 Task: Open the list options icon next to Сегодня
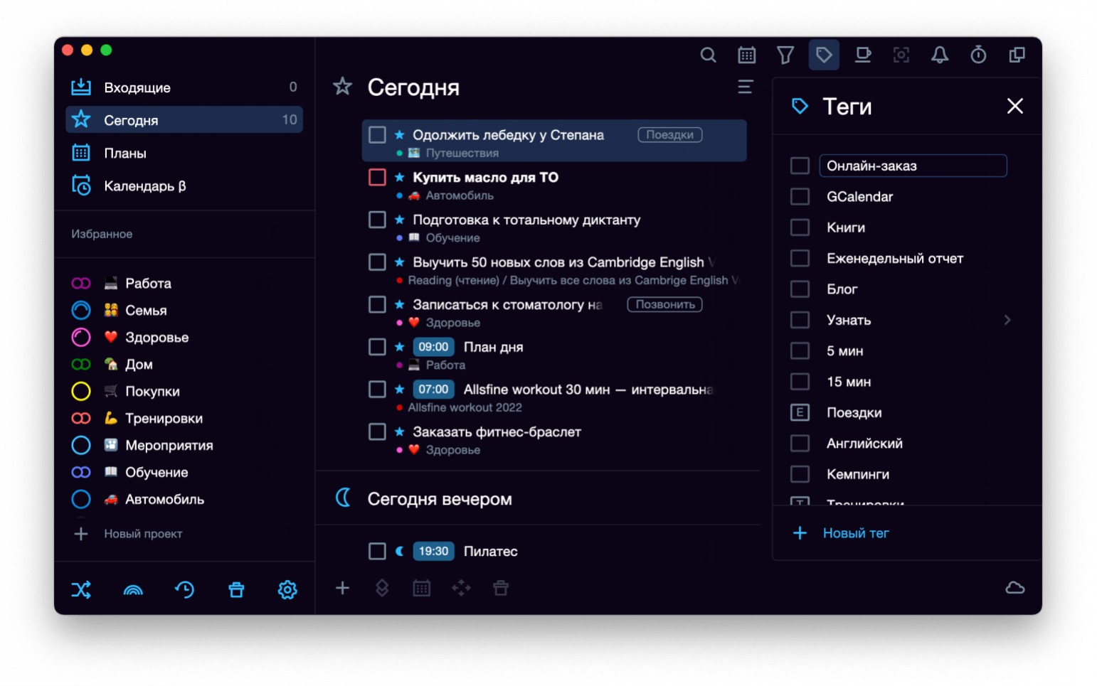tap(745, 87)
